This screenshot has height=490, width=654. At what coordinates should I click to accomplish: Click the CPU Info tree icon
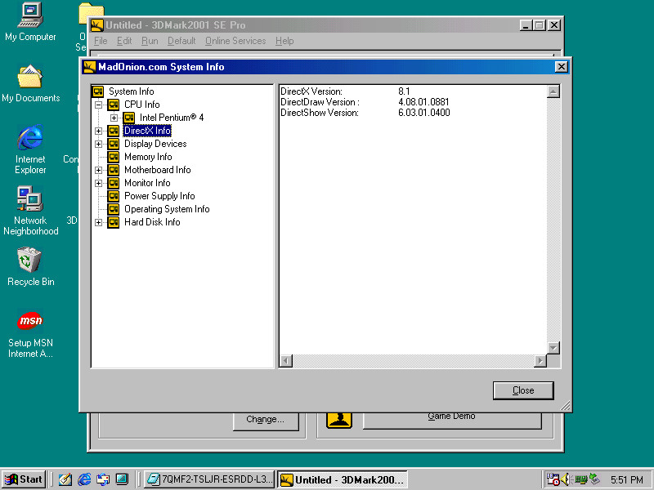(x=114, y=105)
